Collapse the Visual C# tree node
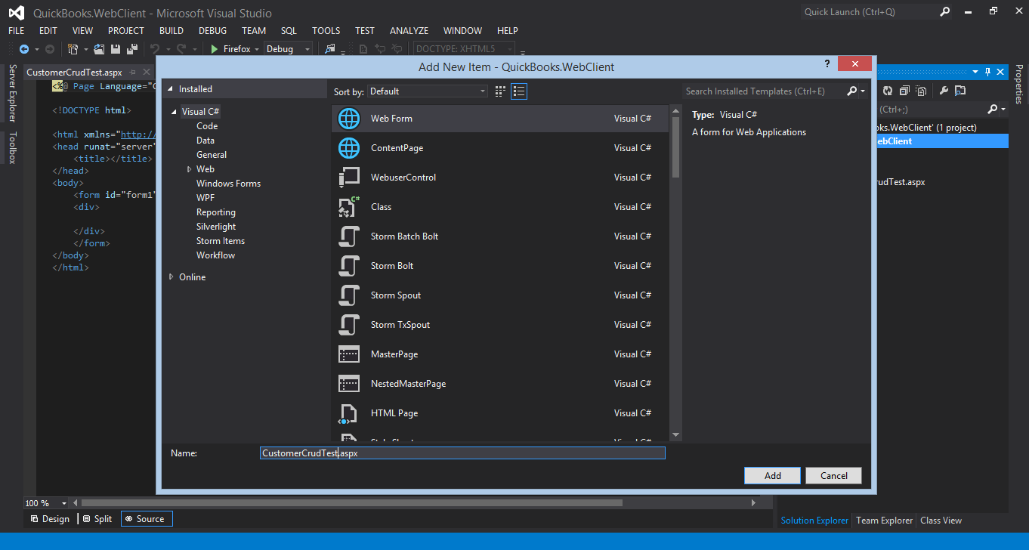 click(x=175, y=112)
